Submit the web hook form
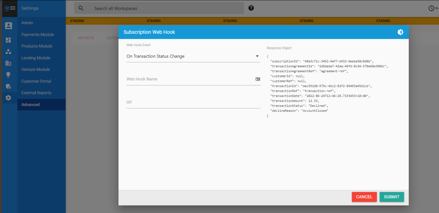439x213 pixels. tap(392, 197)
